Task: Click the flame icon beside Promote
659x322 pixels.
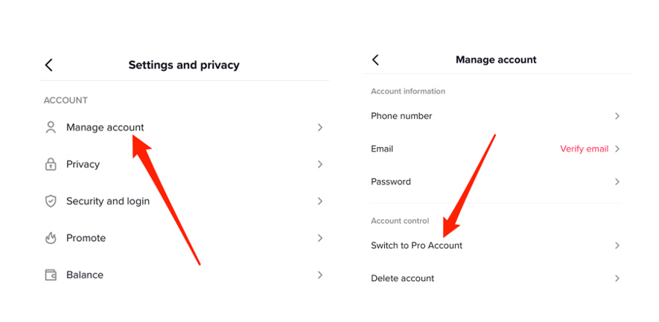Action: click(51, 238)
